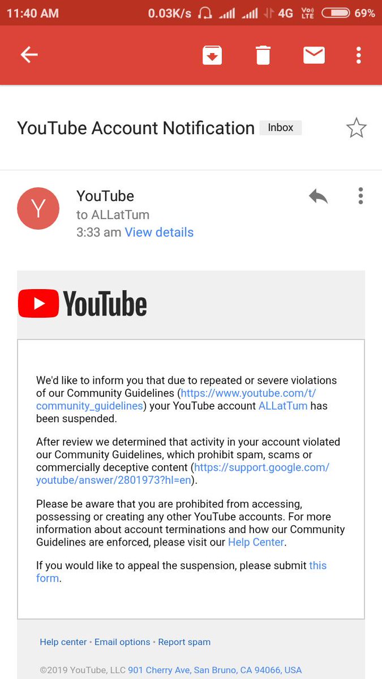Image resolution: width=382 pixels, height=679 pixels.
Task: Open the message options three-dot menu
Action: (360, 196)
